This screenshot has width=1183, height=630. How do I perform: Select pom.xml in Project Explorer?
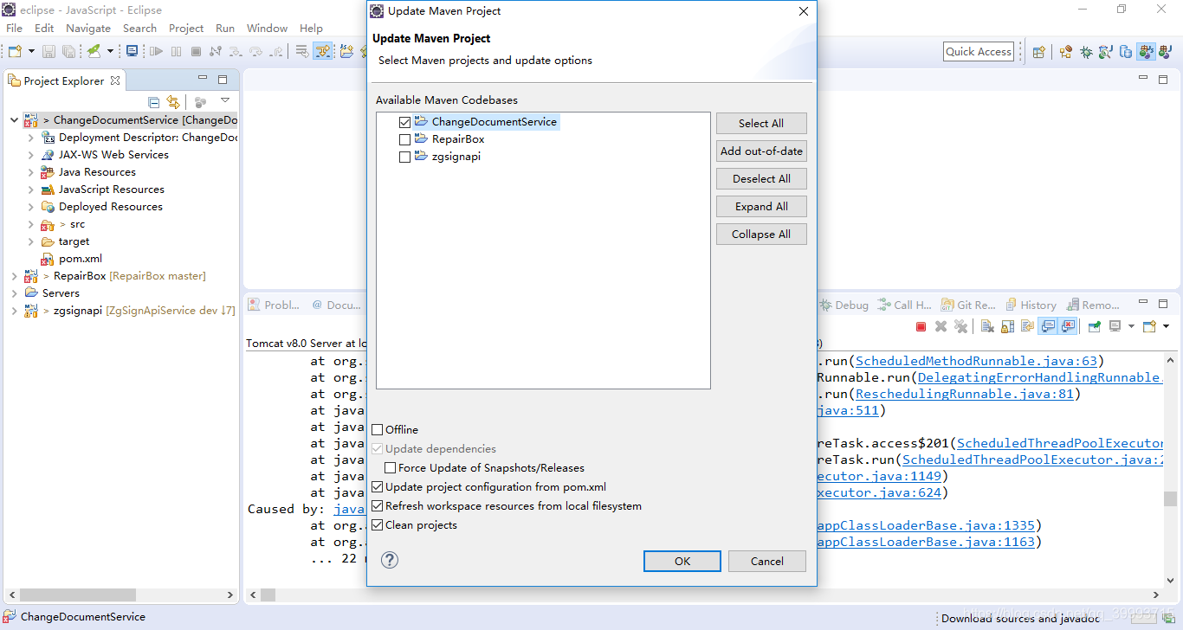pyautogui.click(x=81, y=259)
